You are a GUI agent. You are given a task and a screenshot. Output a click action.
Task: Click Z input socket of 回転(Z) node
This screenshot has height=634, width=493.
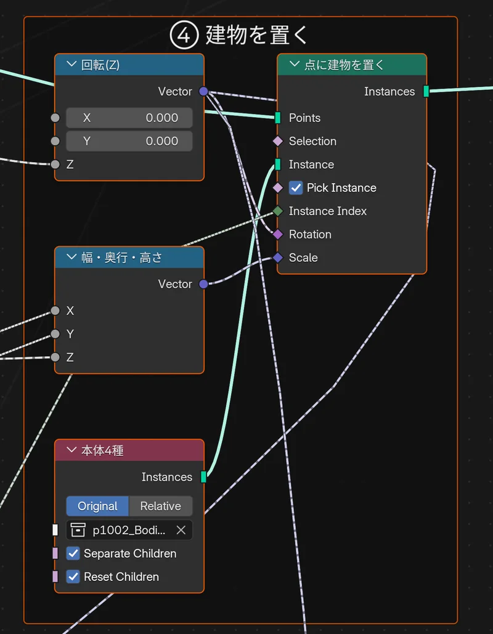click(55, 164)
